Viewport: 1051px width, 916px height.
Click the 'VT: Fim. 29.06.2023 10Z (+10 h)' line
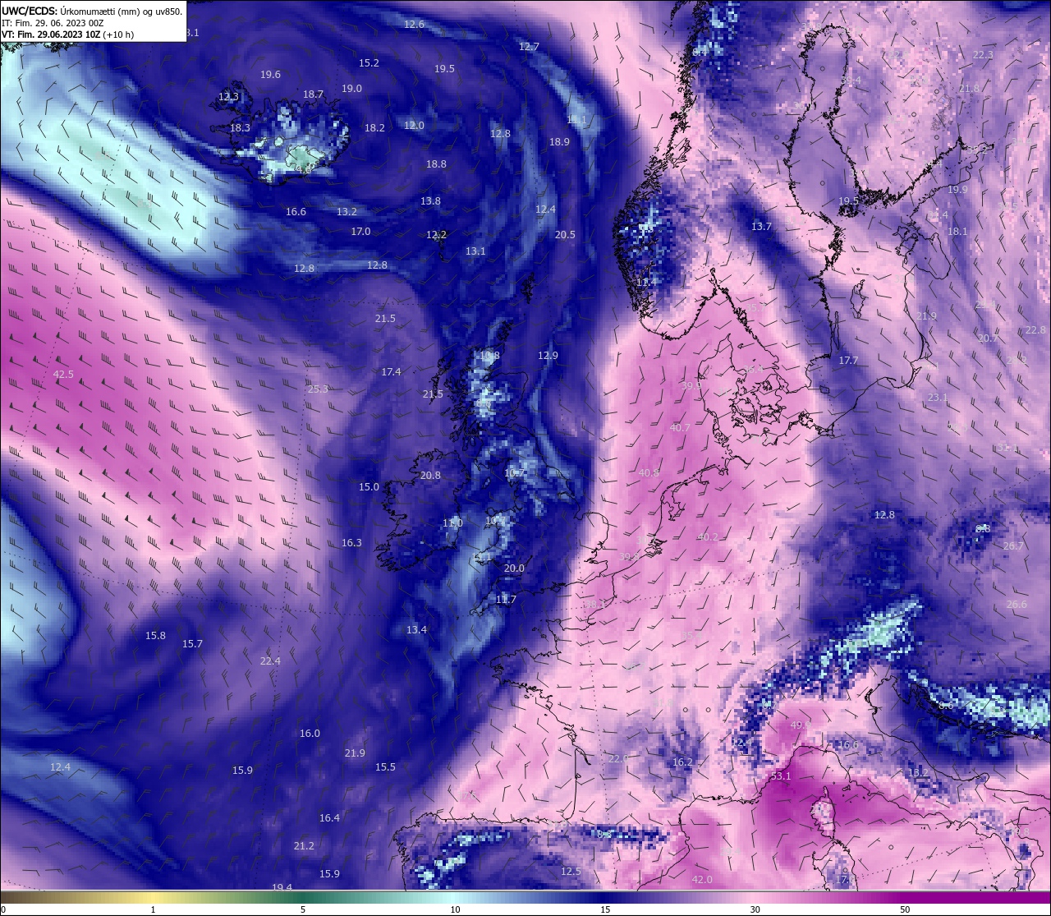[67, 35]
